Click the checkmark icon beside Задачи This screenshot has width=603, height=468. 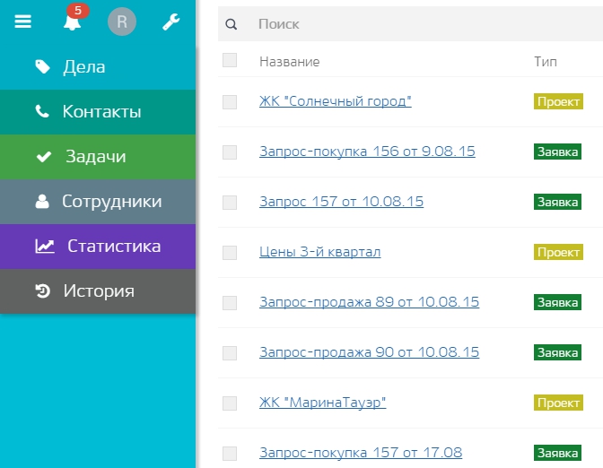pyautogui.click(x=43, y=156)
